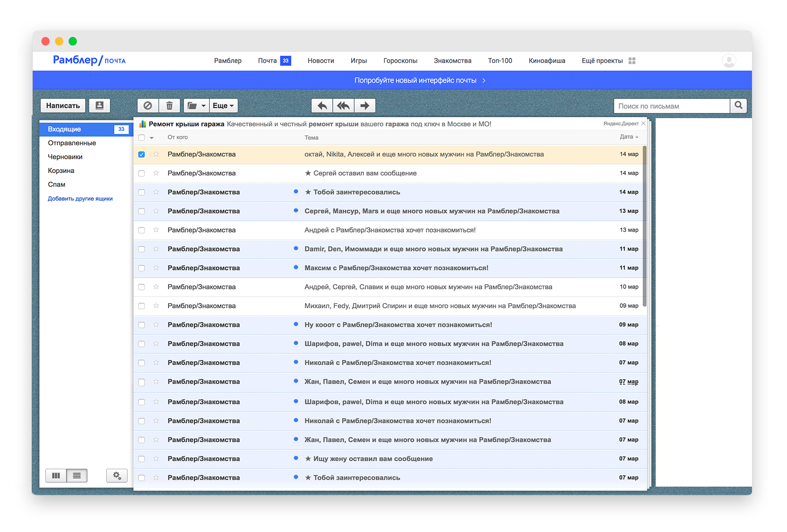787x532 pixels.
Task: Open the move to folder dropdown
Action: click(x=196, y=105)
